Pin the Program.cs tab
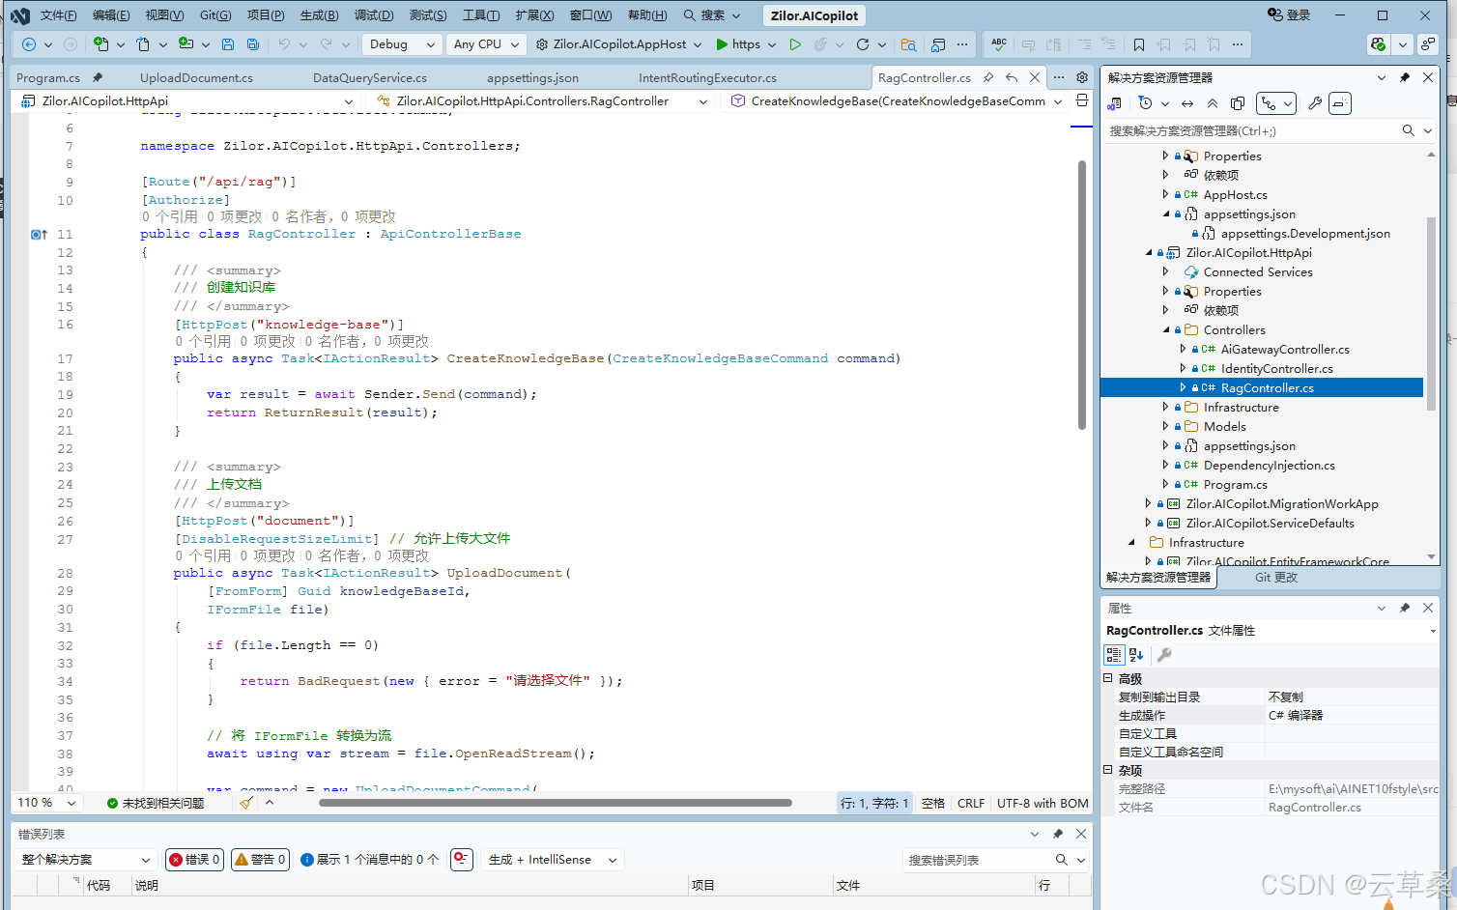The height and width of the screenshot is (910, 1457). pos(98,77)
